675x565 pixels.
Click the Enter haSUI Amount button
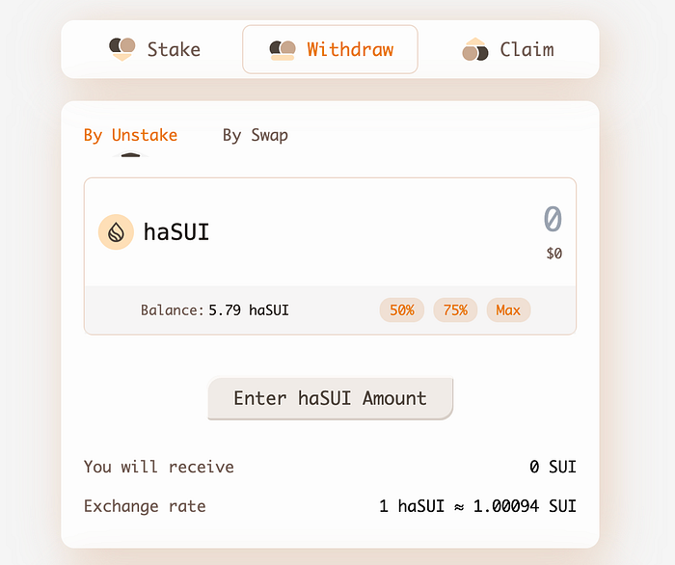coord(330,398)
